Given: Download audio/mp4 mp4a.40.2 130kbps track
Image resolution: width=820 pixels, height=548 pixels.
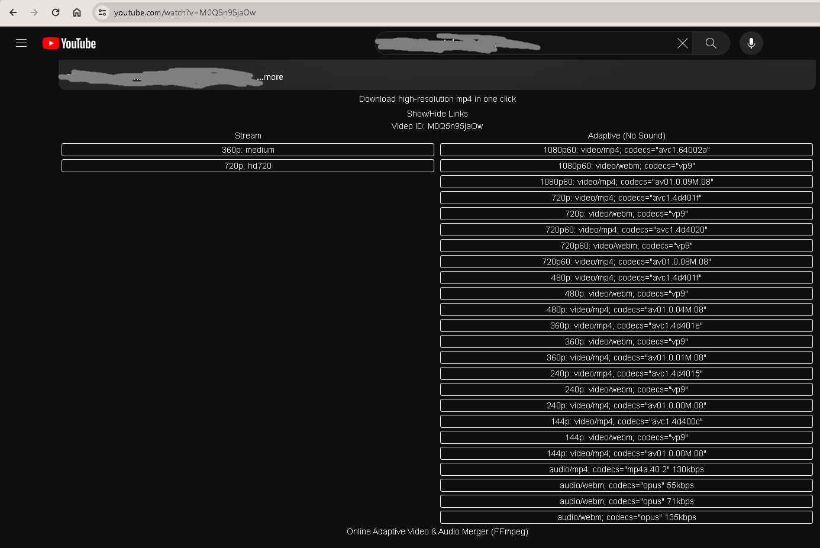Looking at the screenshot, I should pos(626,469).
